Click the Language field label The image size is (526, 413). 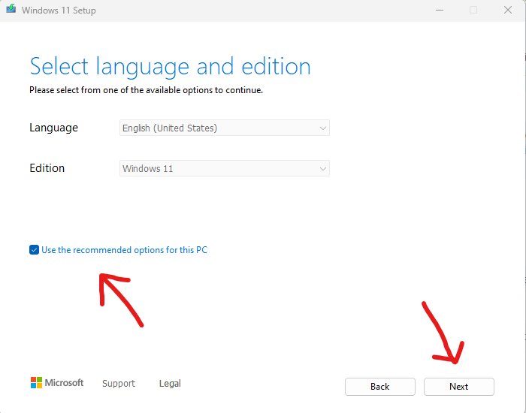click(53, 128)
